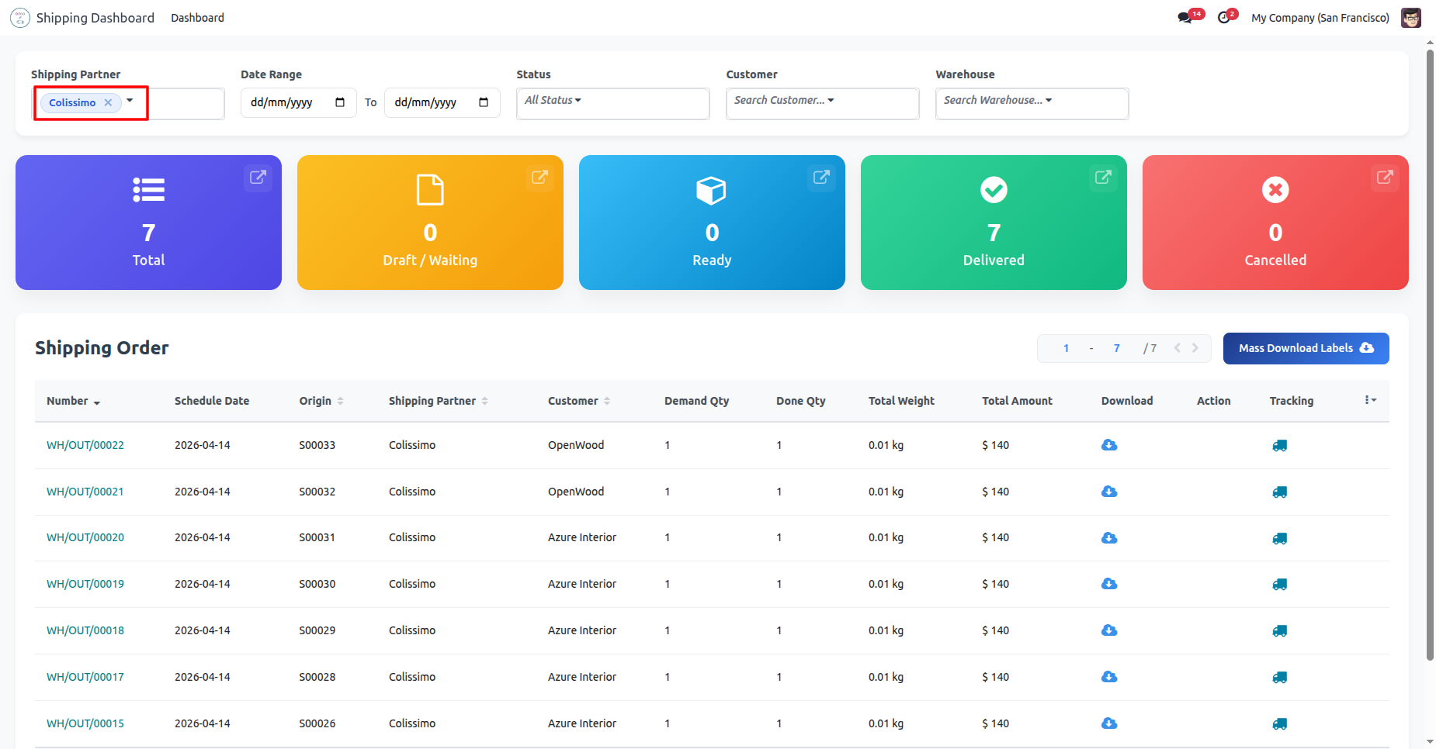
Task: Open My Company (San Francisco) switcher
Action: pos(1320,18)
